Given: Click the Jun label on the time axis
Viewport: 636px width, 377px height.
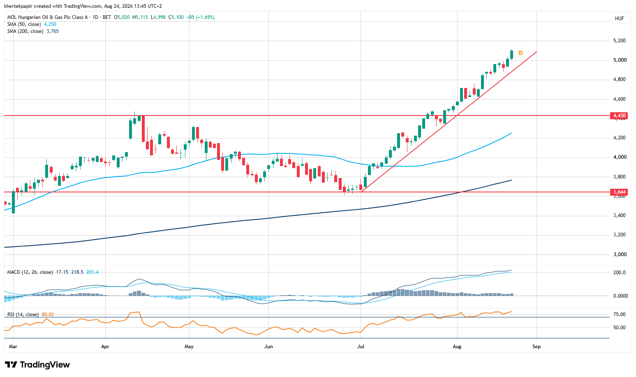Looking at the screenshot, I should [x=268, y=347].
